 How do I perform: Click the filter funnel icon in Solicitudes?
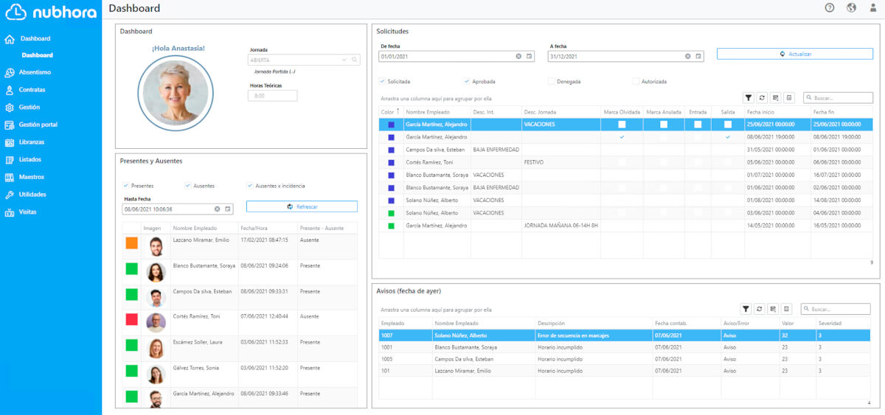(x=748, y=97)
